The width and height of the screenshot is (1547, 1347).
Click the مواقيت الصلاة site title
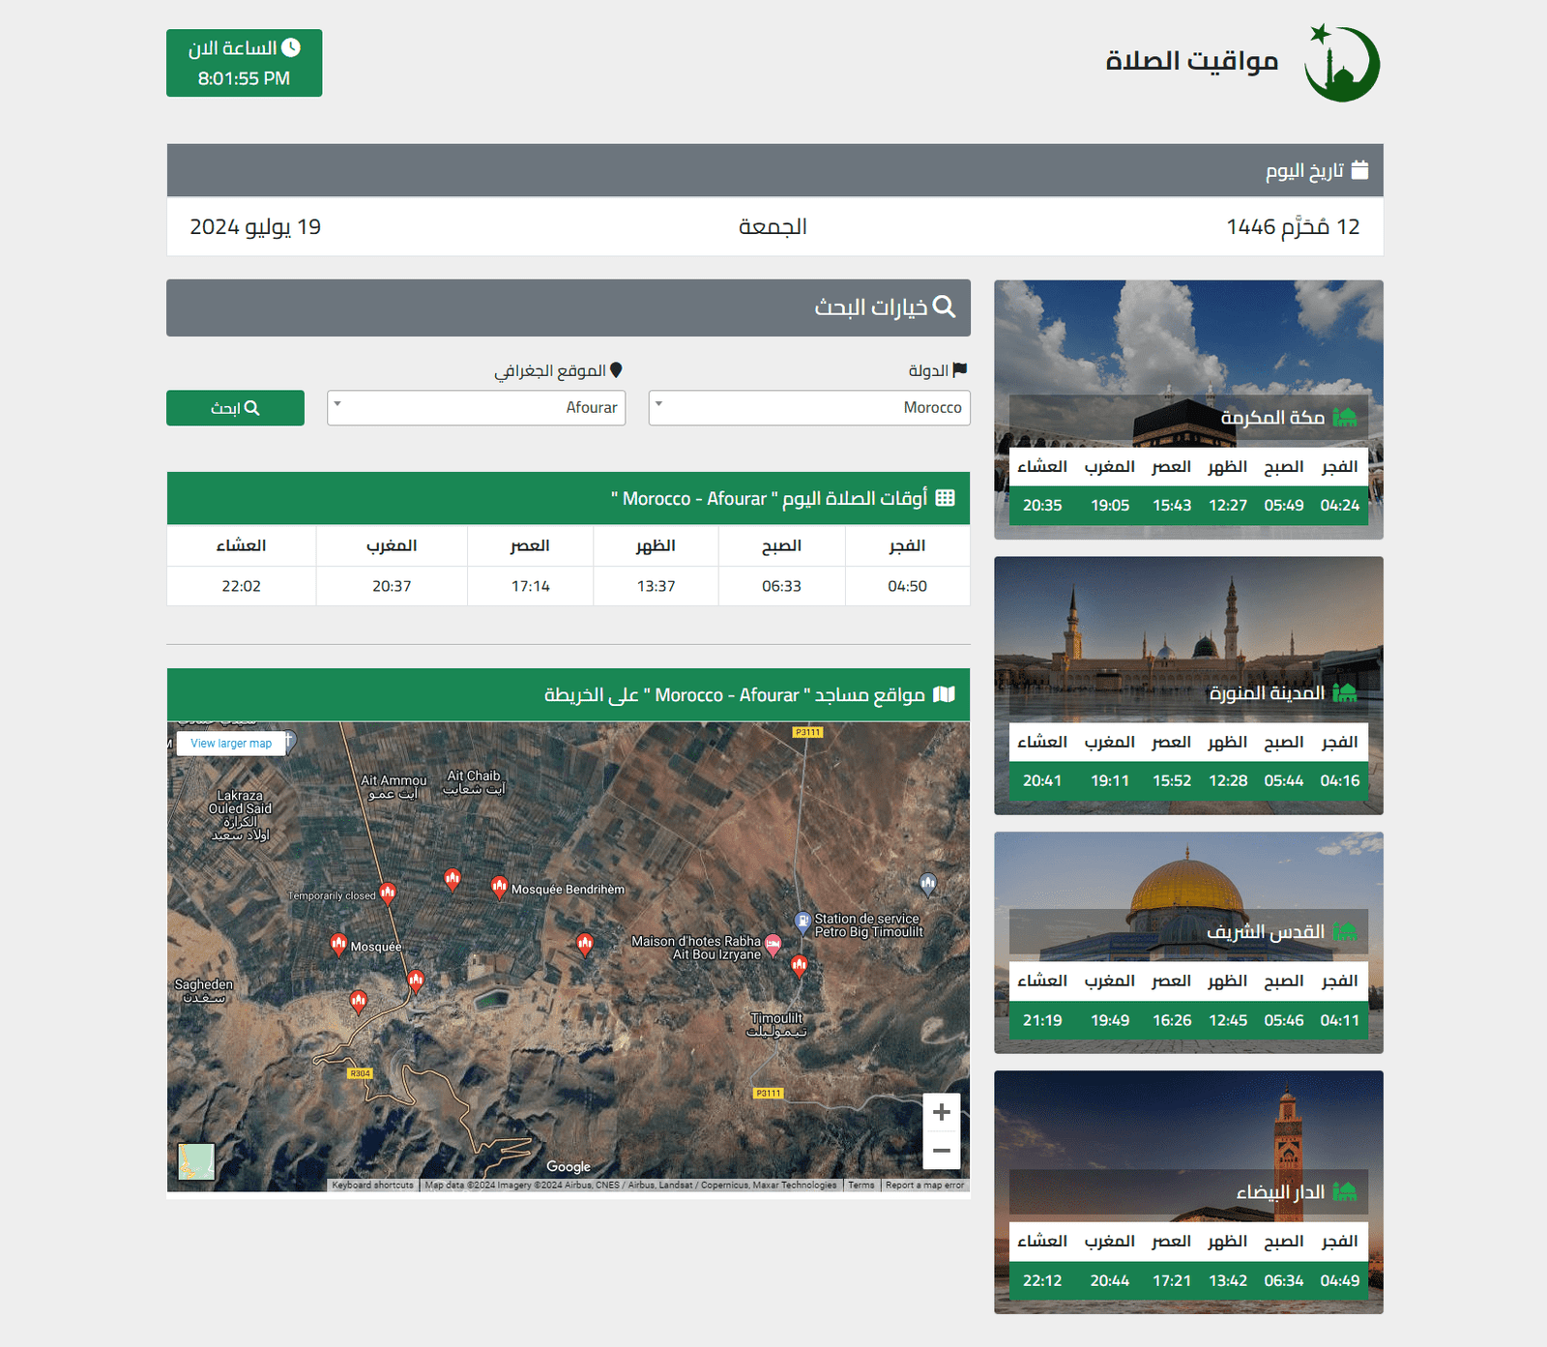point(1191,61)
